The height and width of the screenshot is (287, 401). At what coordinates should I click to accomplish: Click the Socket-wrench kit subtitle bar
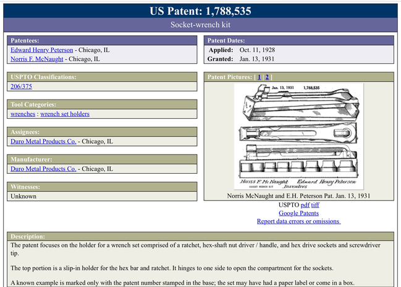tap(200, 25)
